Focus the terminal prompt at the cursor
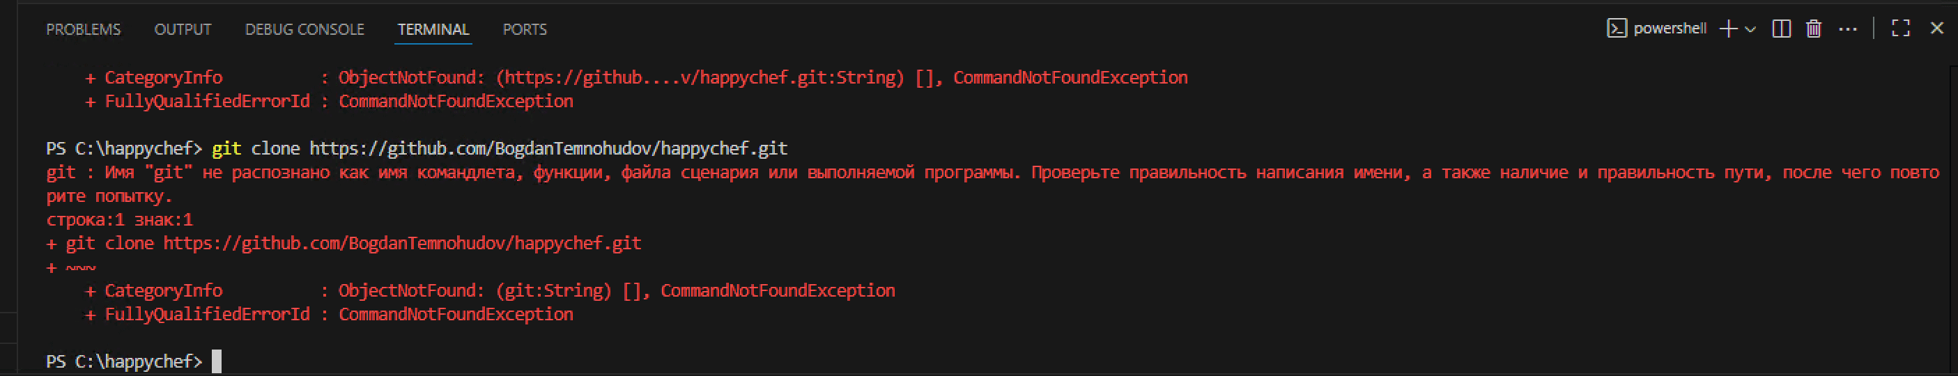 coord(217,361)
